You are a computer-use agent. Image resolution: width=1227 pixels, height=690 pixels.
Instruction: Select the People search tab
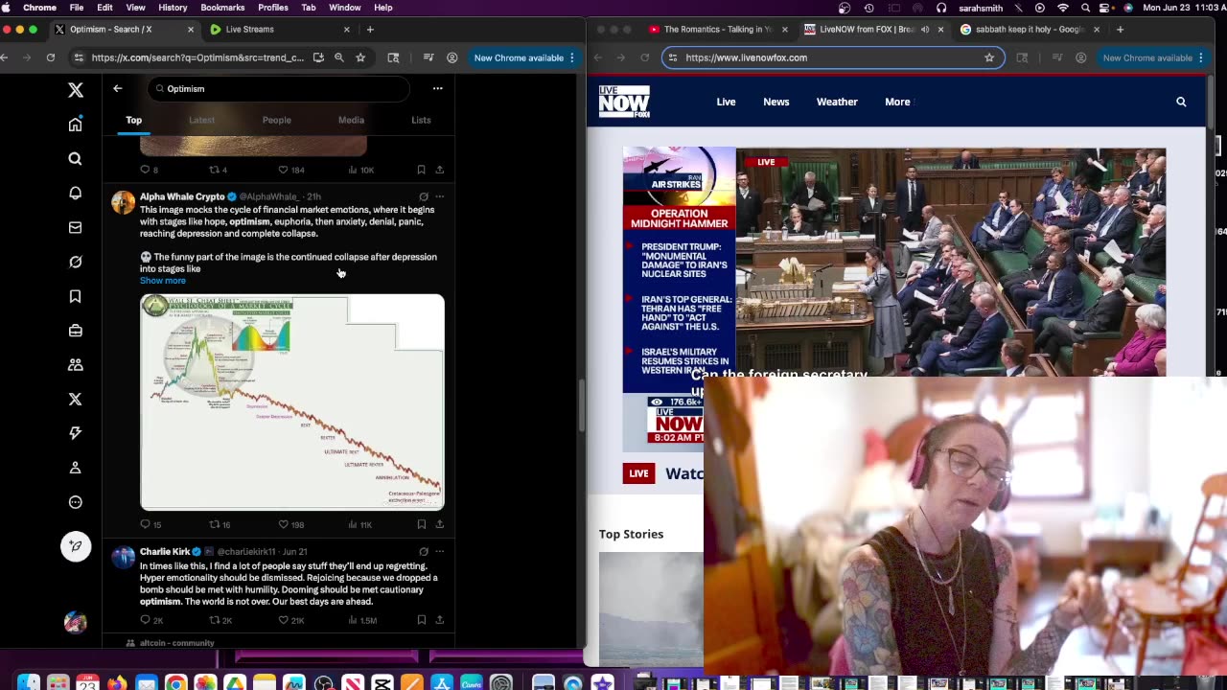[x=276, y=120]
